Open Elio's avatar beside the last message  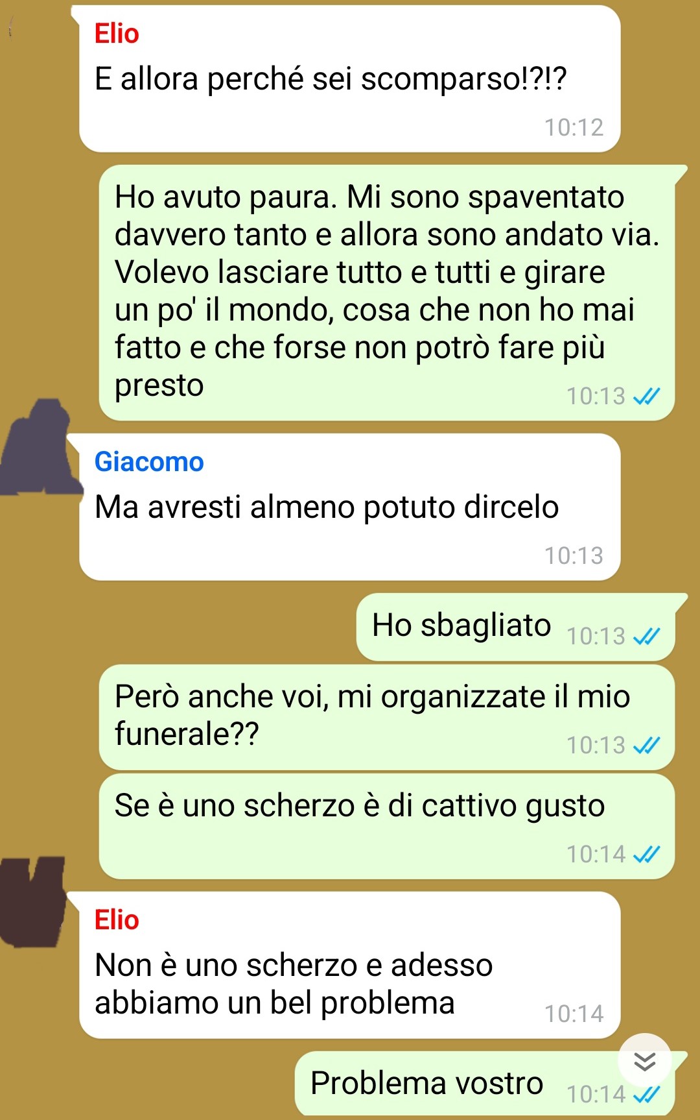coord(32,901)
